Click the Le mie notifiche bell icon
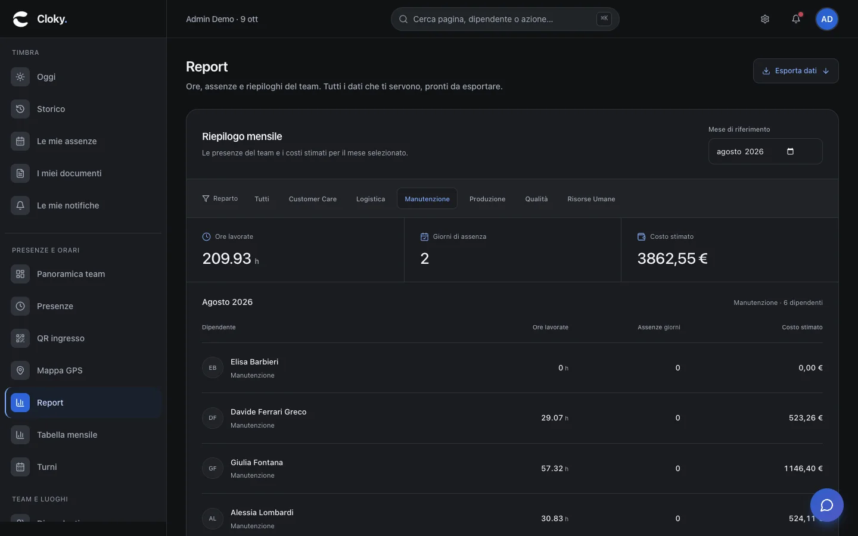Viewport: 858px width, 536px height. coord(20,205)
